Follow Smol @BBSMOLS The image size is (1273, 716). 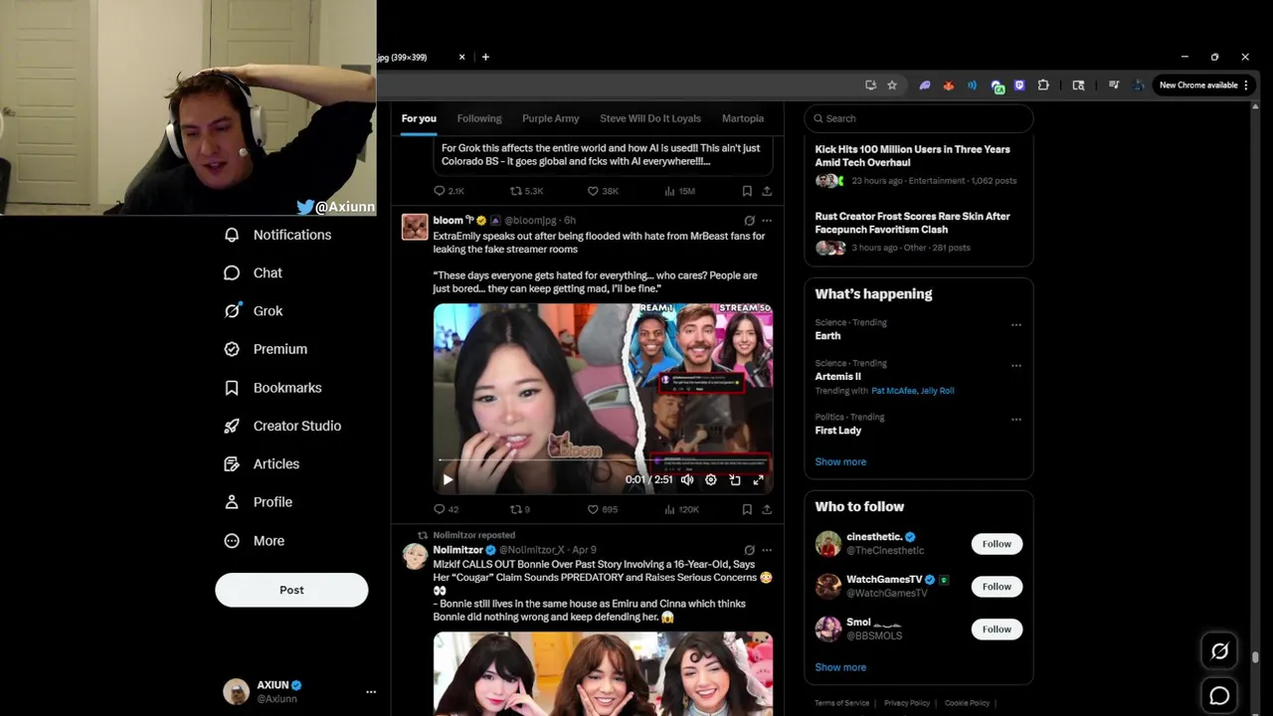(997, 628)
